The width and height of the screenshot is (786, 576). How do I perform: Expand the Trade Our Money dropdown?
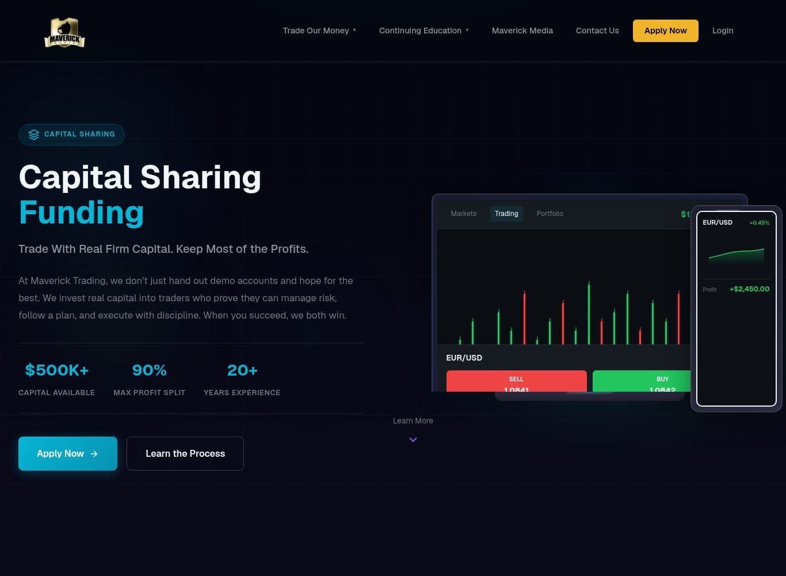pyautogui.click(x=319, y=31)
